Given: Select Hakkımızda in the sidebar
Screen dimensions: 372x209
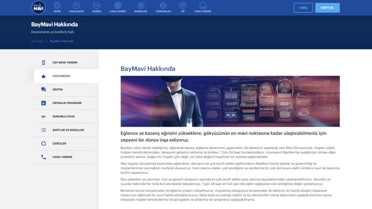Looking at the screenshot, I should point(61,76).
